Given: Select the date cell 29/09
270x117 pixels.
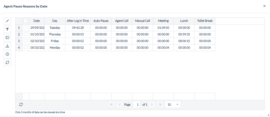Looking at the screenshot, I should click(x=37, y=27).
